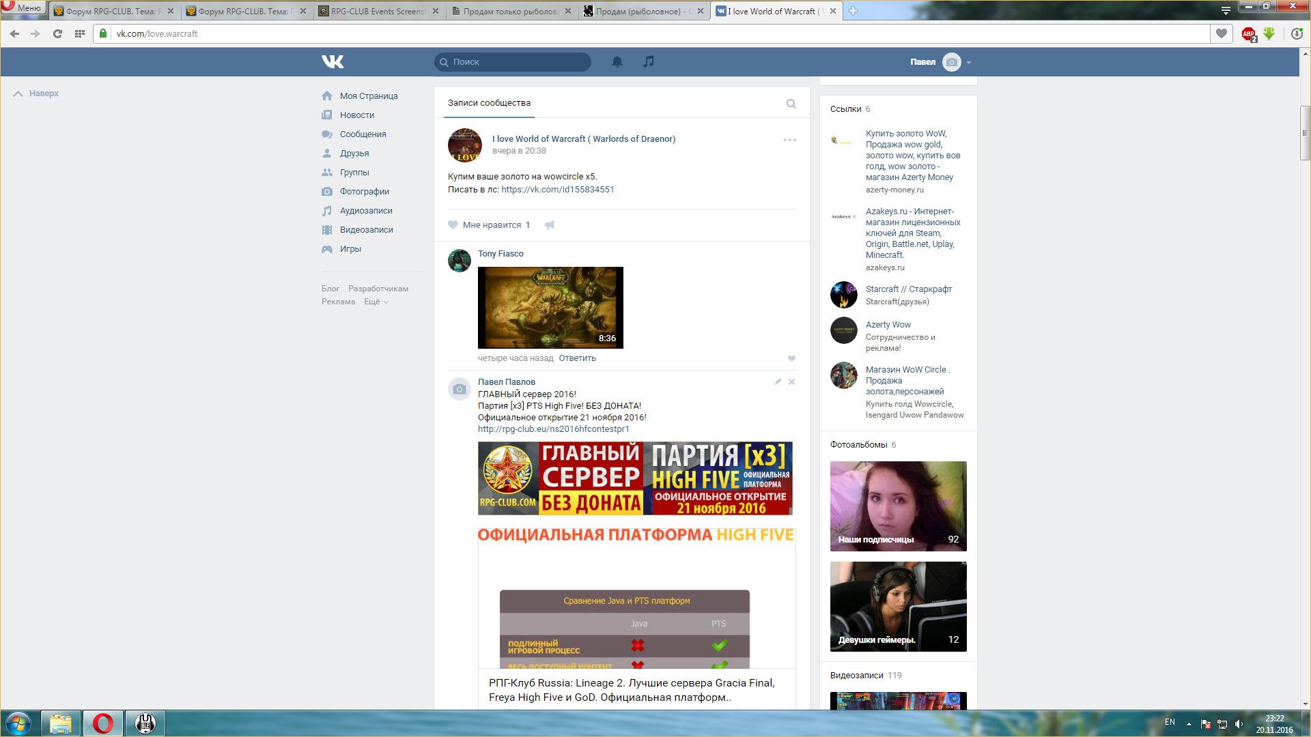This screenshot has height=737, width=1311.
Task: Switch to the Форум RPG-CLUB first tab
Action: click(x=109, y=11)
